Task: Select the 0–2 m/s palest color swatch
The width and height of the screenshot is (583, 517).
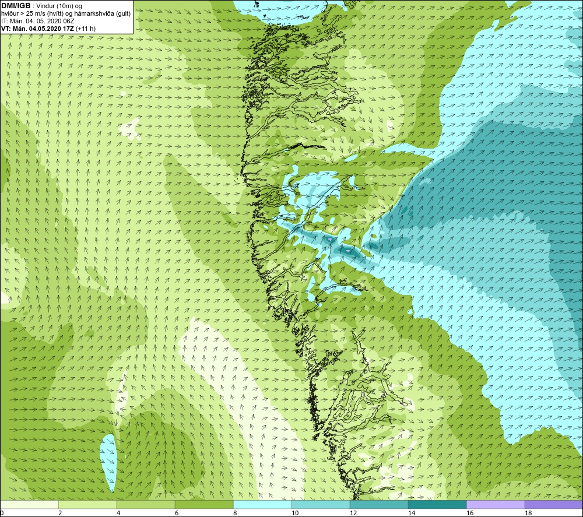Action: (29, 504)
